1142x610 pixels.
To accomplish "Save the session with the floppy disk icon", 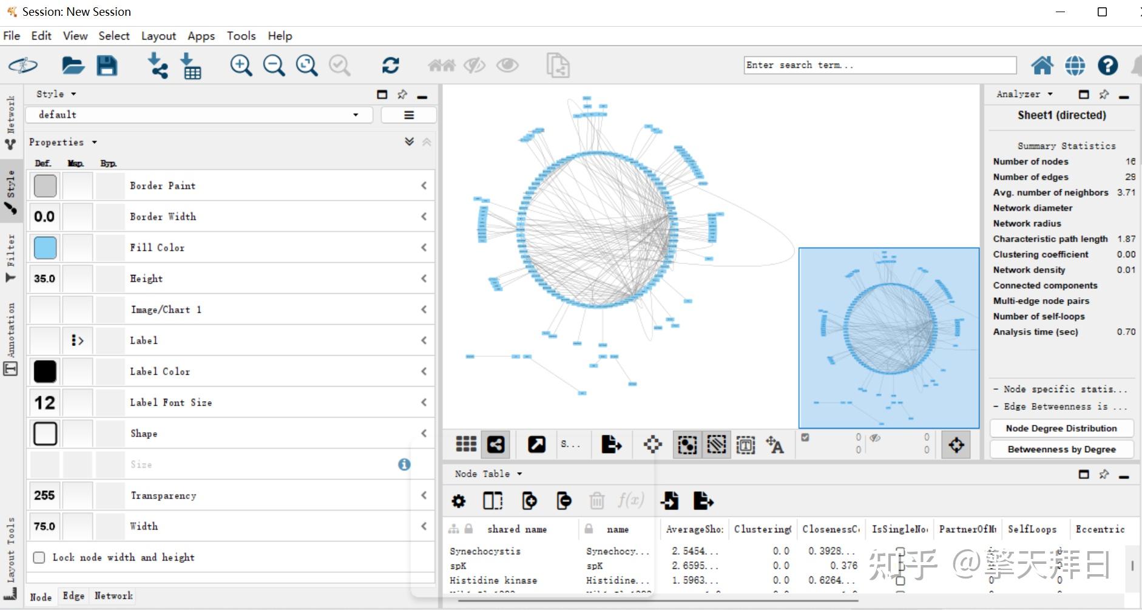I will point(107,66).
